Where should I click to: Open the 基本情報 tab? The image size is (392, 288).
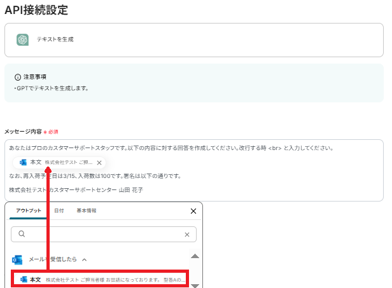pos(87,210)
